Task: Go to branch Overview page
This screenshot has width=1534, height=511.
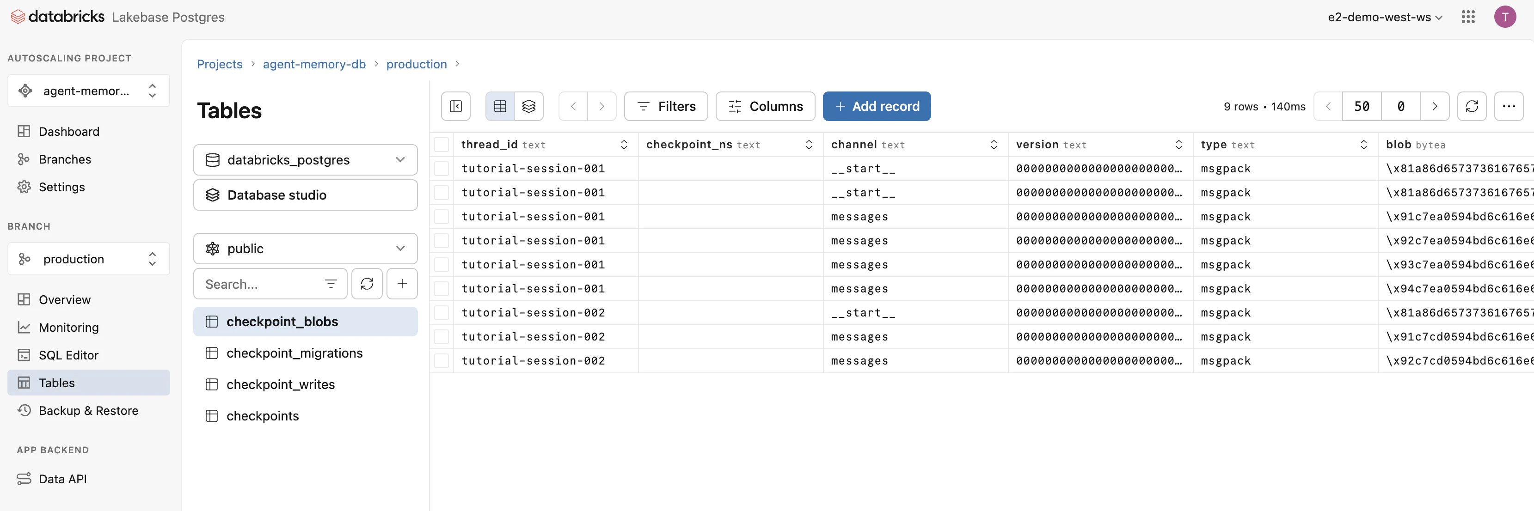Action: pyautogui.click(x=89, y=300)
